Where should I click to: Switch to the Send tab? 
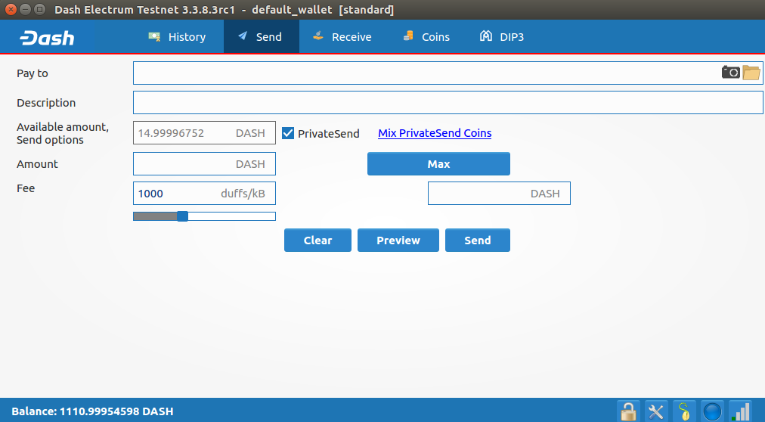[261, 36]
